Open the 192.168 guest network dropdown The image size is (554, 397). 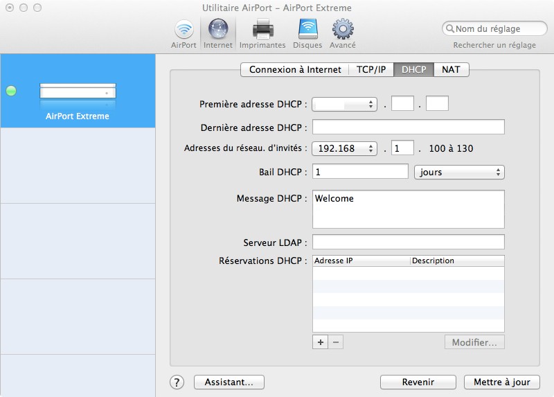tap(344, 148)
